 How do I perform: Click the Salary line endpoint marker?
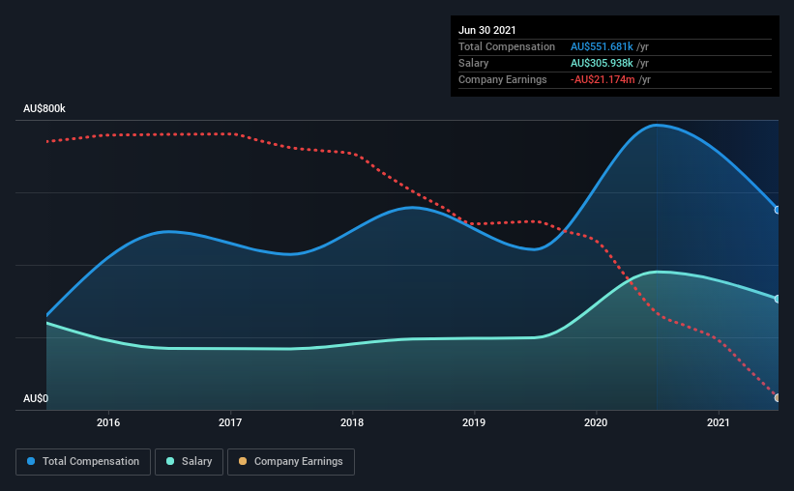(x=778, y=300)
